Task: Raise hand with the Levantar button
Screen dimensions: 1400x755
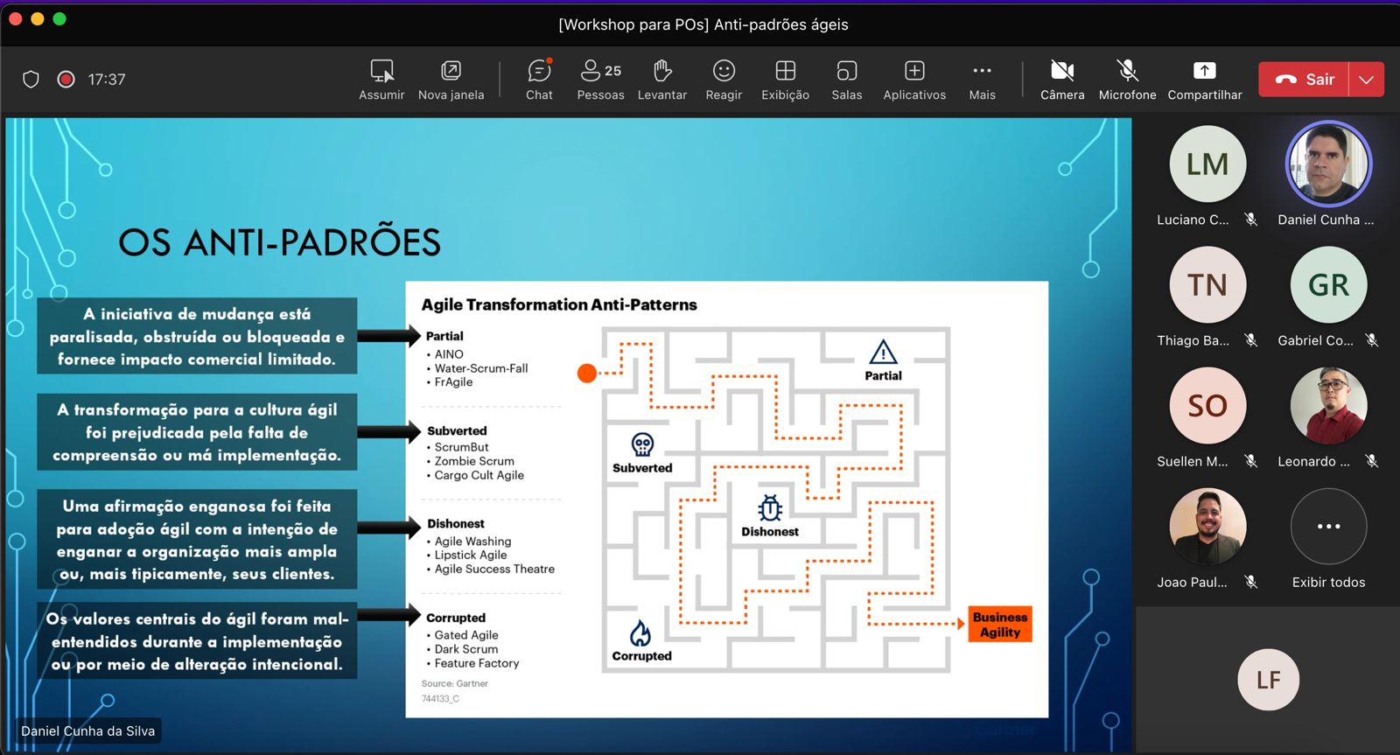Action: [661, 79]
